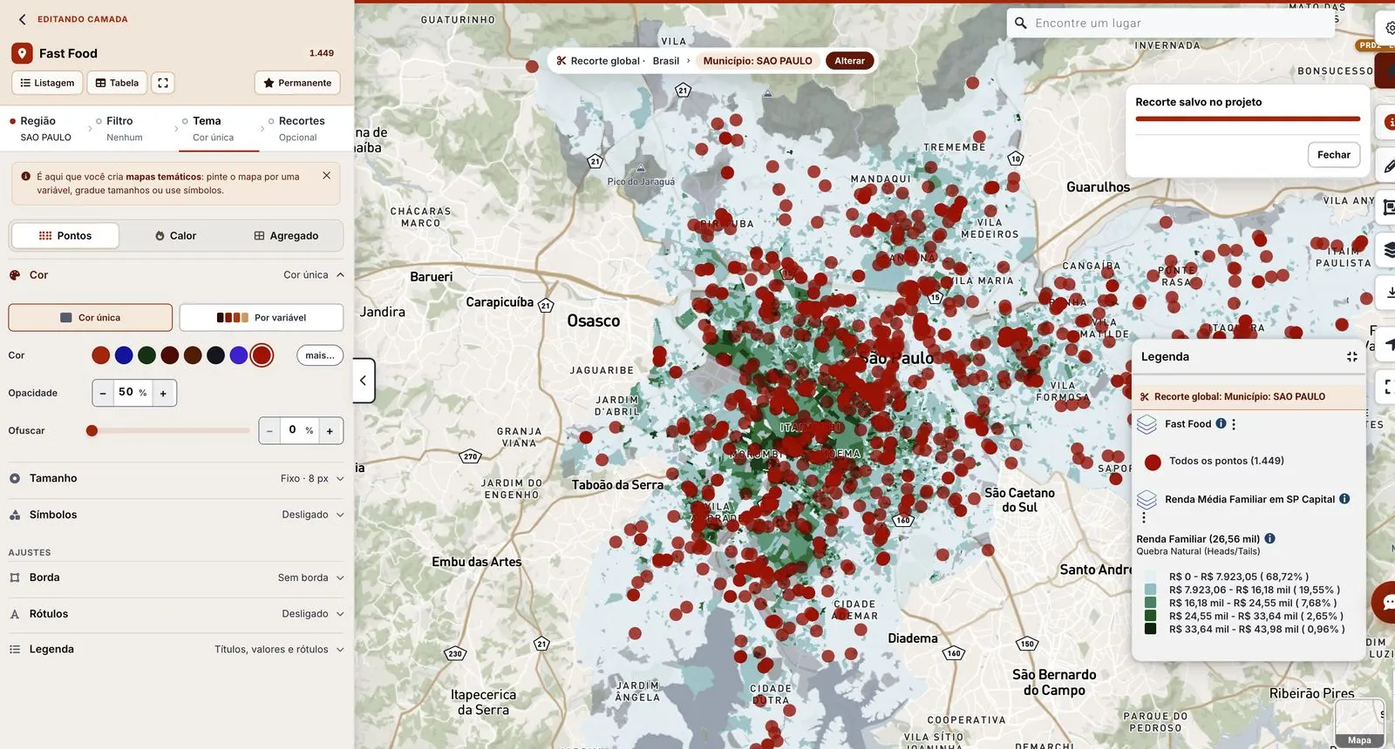Open more colors with the mais button
The width and height of the screenshot is (1395, 749).
[x=320, y=355]
